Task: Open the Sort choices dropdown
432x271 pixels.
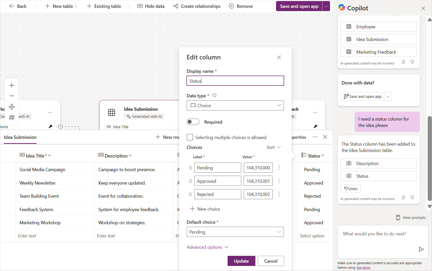Action: click(x=274, y=147)
